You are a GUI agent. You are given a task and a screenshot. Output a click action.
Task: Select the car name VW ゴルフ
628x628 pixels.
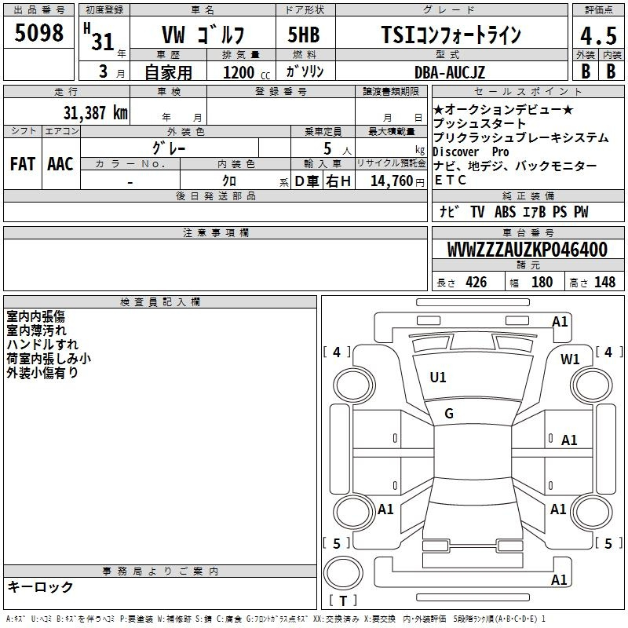[203, 35]
